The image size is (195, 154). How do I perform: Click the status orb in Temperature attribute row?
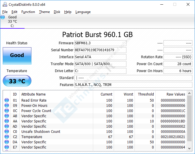[7, 137]
